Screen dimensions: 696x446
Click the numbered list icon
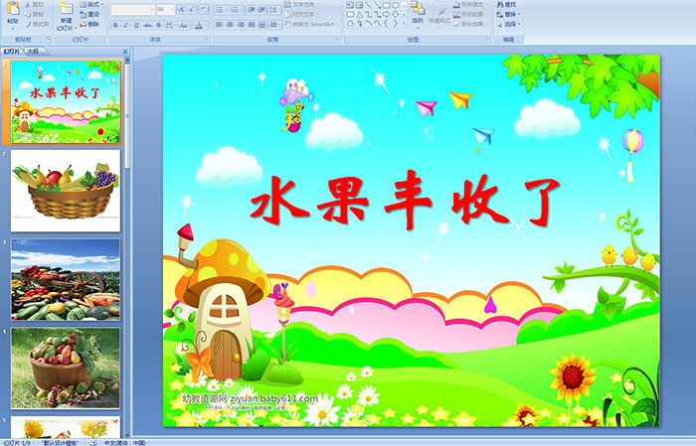click(234, 10)
